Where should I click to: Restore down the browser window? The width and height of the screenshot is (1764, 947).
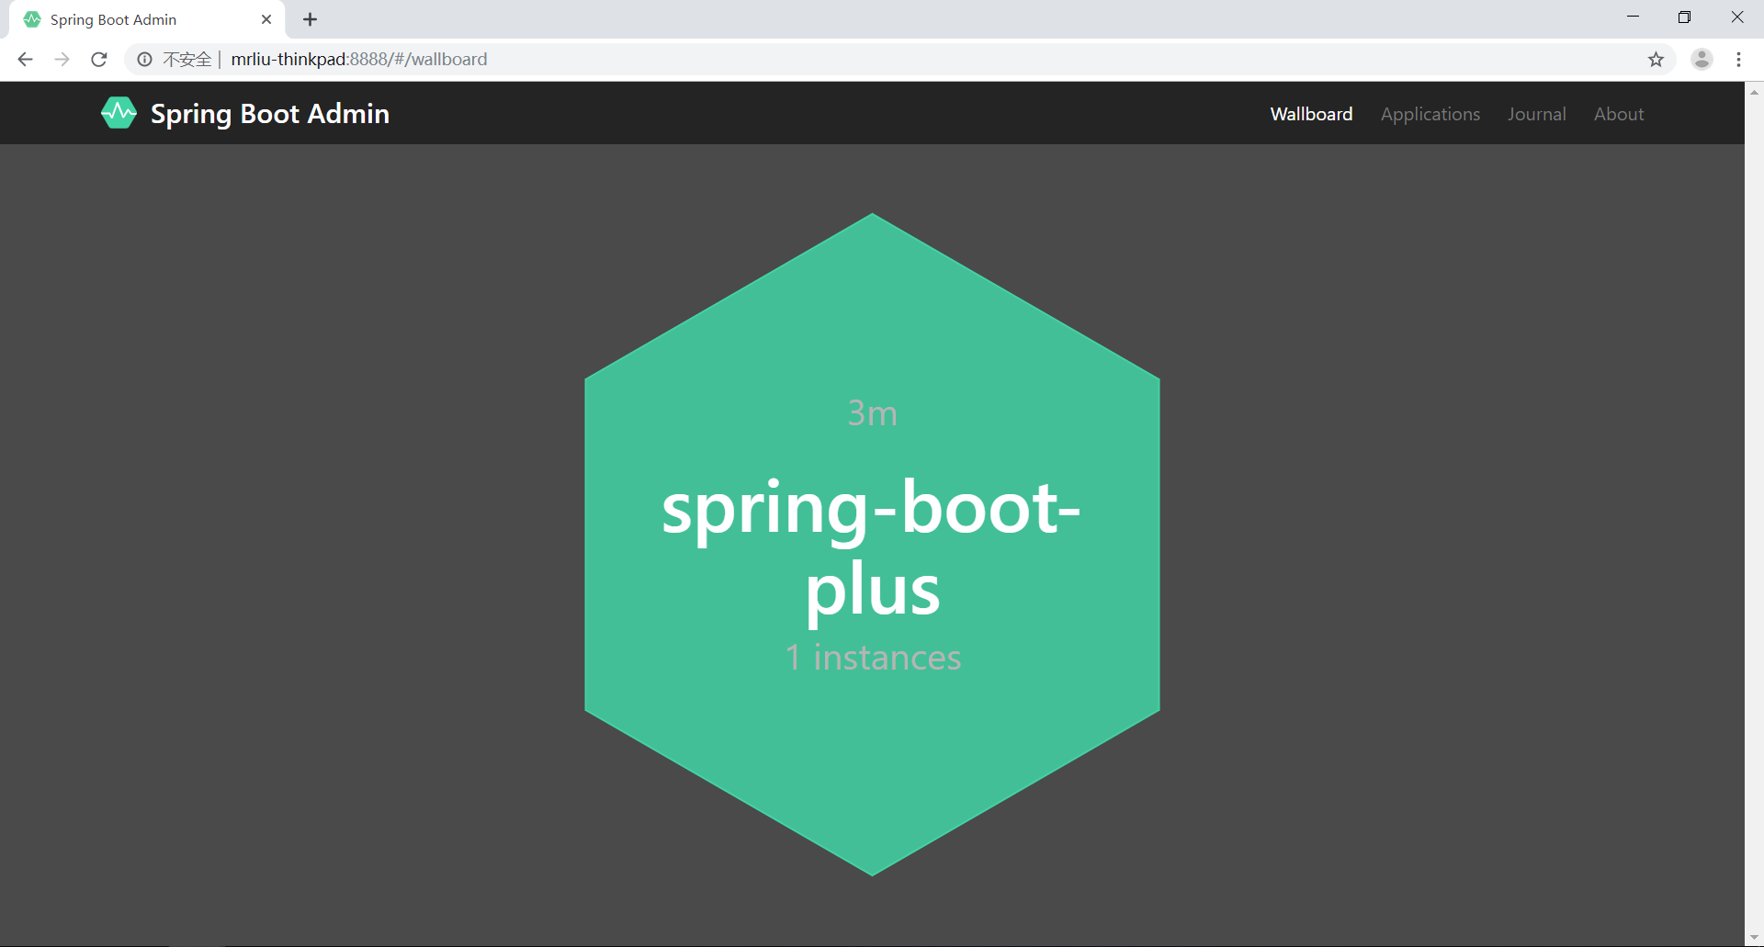[x=1684, y=17]
